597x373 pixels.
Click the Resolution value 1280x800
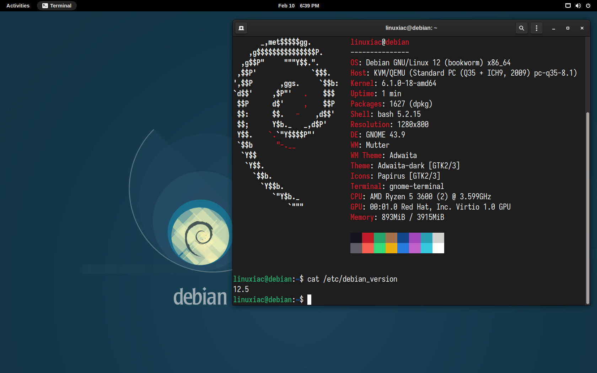(413, 125)
